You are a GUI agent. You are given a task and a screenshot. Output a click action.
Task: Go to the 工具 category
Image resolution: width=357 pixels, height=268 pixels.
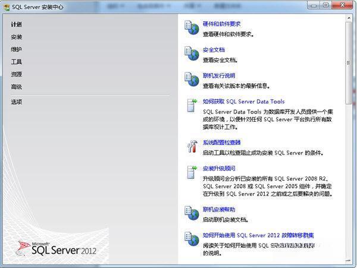(x=17, y=62)
